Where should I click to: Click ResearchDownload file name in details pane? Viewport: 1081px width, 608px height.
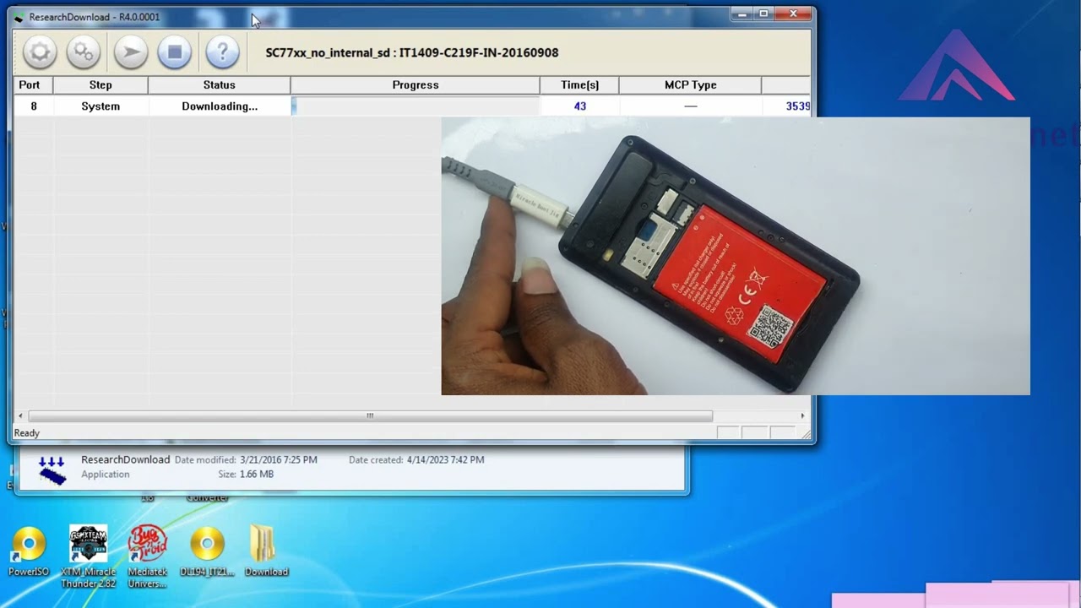pyautogui.click(x=125, y=459)
